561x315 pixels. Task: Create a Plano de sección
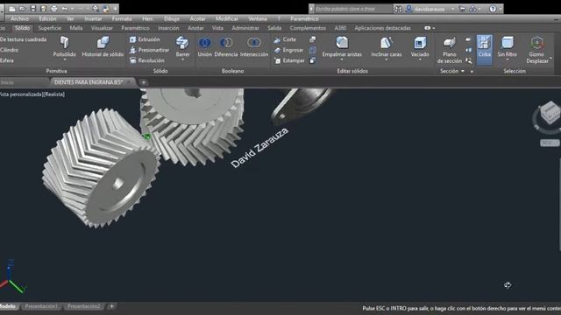(450, 50)
